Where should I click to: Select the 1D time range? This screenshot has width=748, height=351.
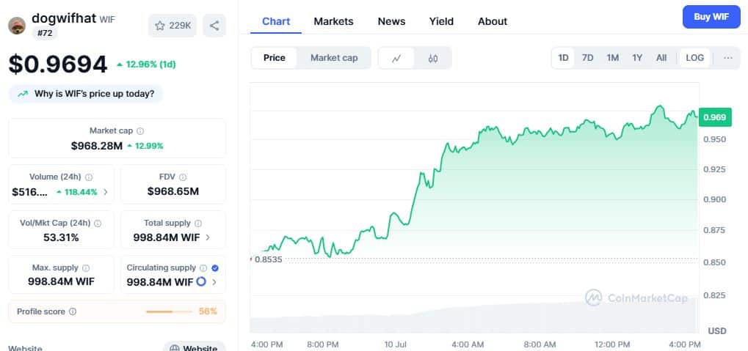click(x=563, y=58)
